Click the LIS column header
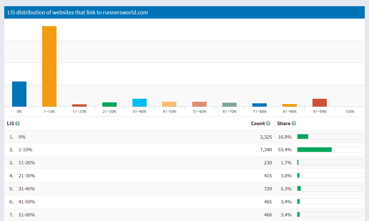The image size is (369, 221). [x=10, y=124]
